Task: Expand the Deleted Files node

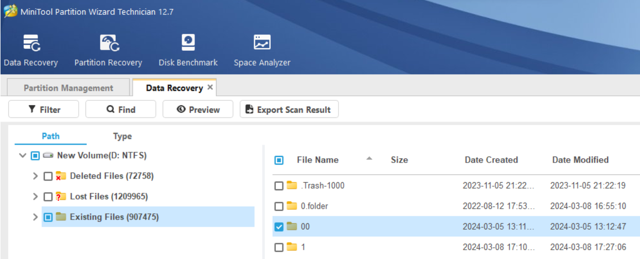Action: (x=35, y=176)
